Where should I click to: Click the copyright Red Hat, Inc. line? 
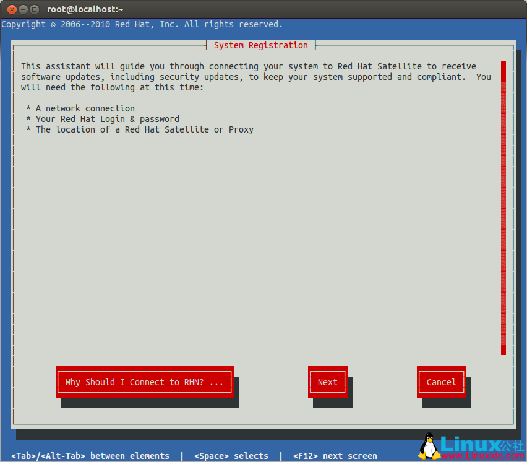(142, 24)
